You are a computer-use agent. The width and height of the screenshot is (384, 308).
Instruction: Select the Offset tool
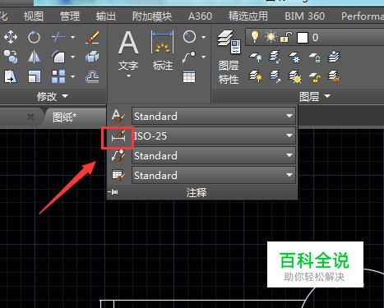pos(92,76)
